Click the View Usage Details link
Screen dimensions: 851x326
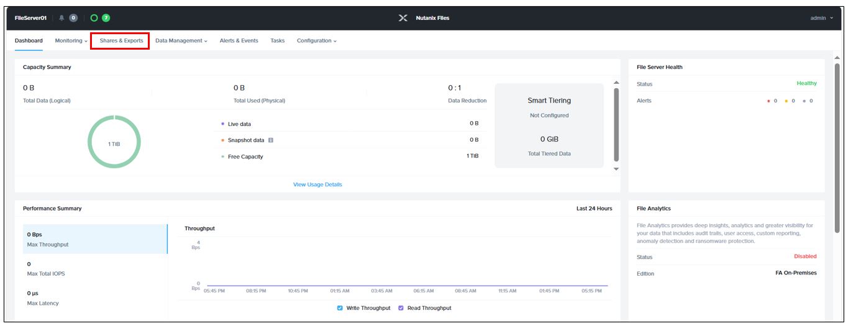[317, 184]
